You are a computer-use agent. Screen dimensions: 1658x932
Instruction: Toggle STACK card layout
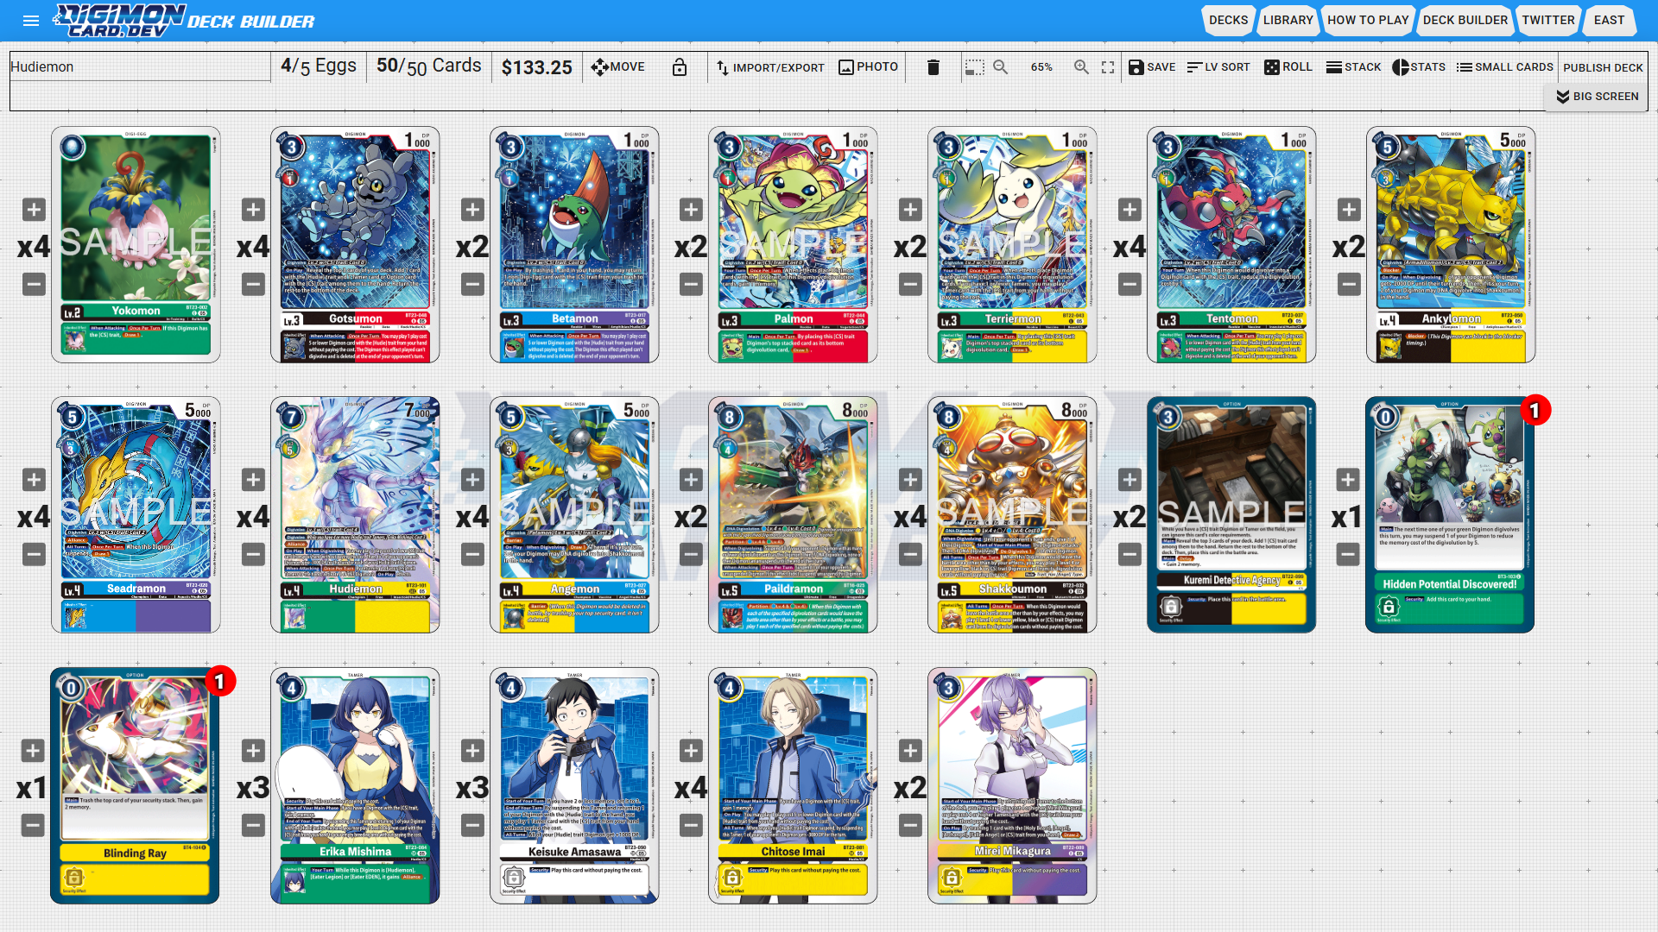1353,67
